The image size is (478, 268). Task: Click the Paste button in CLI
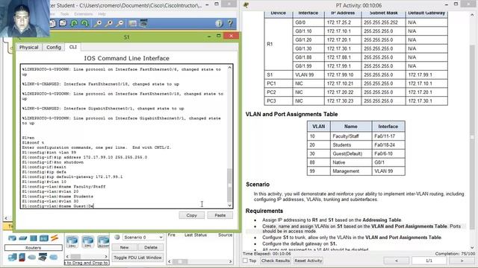point(220,215)
